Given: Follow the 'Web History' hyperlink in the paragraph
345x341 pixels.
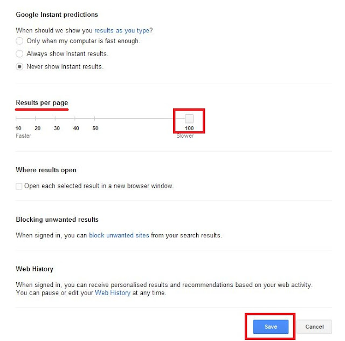Looking at the screenshot, I should click(113, 293).
